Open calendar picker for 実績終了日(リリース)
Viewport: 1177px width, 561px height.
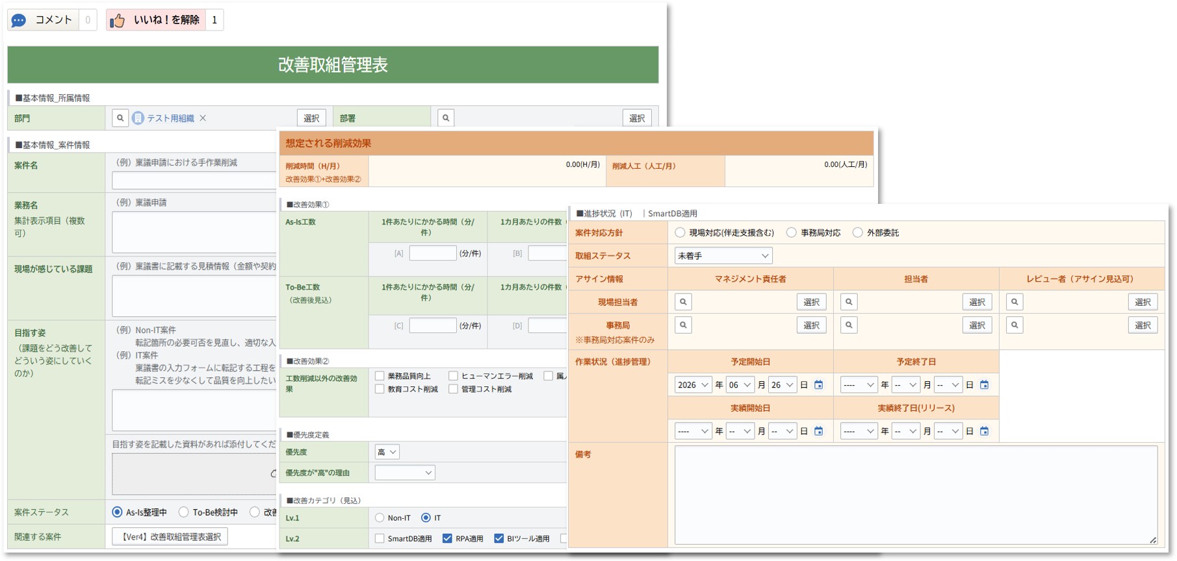click(985, 431)
